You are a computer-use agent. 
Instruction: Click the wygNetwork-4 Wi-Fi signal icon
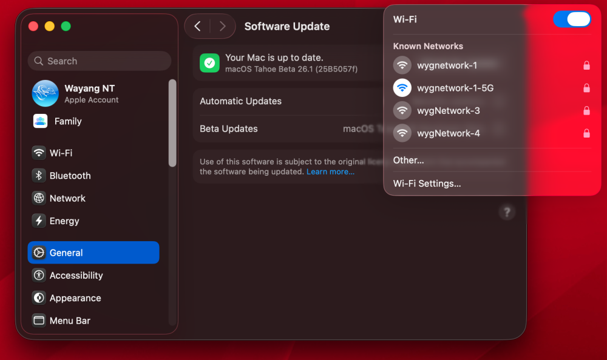tap(402, 133)
